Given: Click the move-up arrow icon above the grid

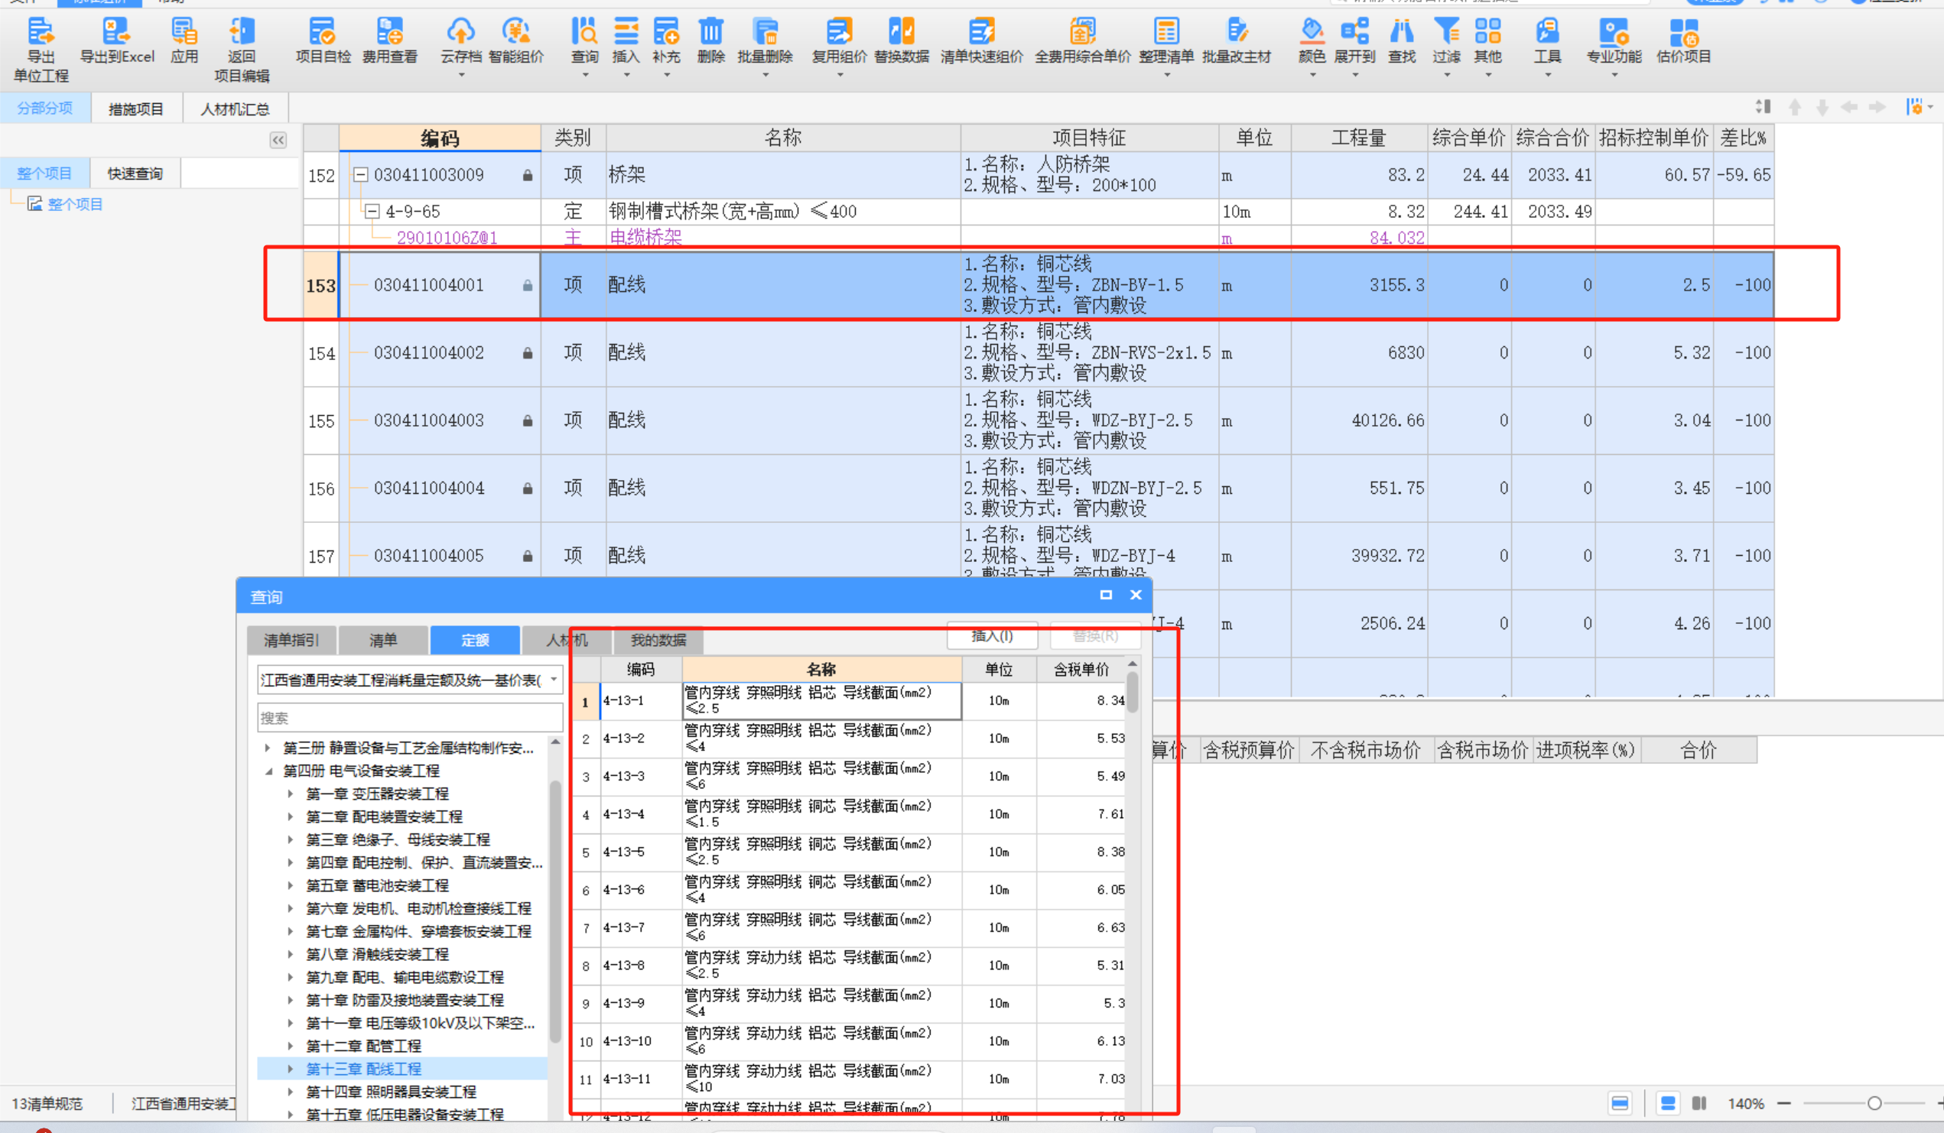Looking at the screenshot, I should click(x=1795, y=107).
